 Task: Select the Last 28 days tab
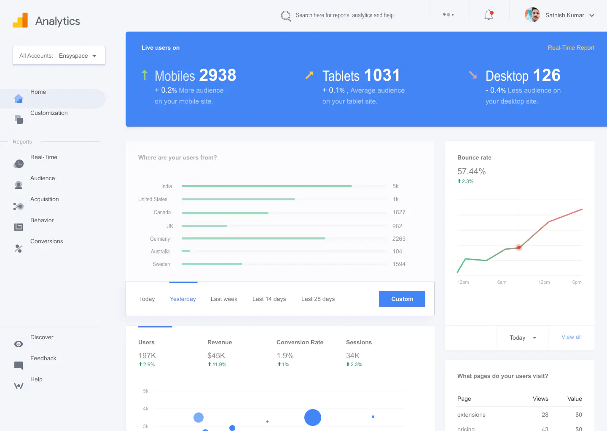click(318, 299)
